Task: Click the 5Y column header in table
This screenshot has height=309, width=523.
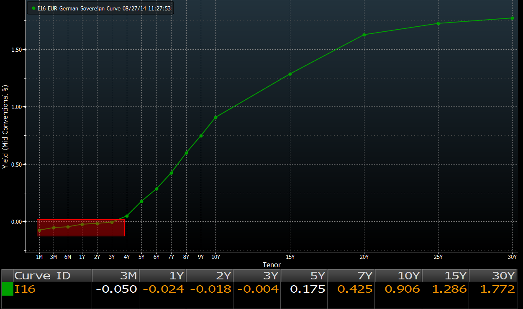Action: (x=304, y=276)
